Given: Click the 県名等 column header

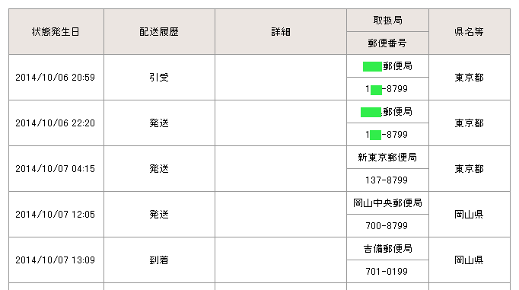Looking at the screenshot, I should tap(470, 32).
